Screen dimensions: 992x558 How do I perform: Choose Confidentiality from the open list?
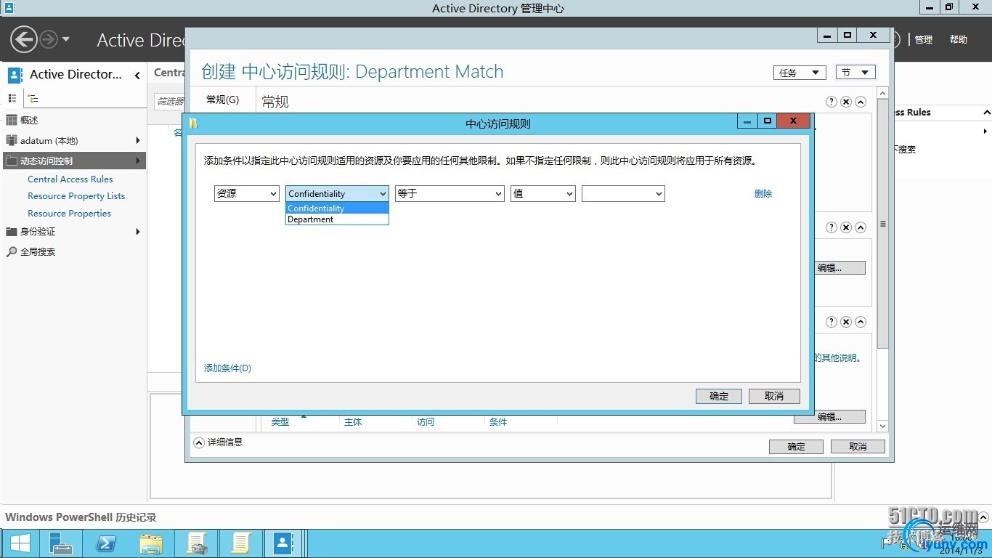(x=337, y=209)
